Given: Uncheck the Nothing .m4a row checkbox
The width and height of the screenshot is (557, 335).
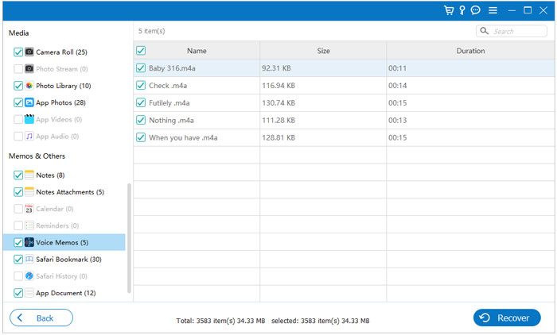Looking at the screenshot, I should [x=141, y=120].
